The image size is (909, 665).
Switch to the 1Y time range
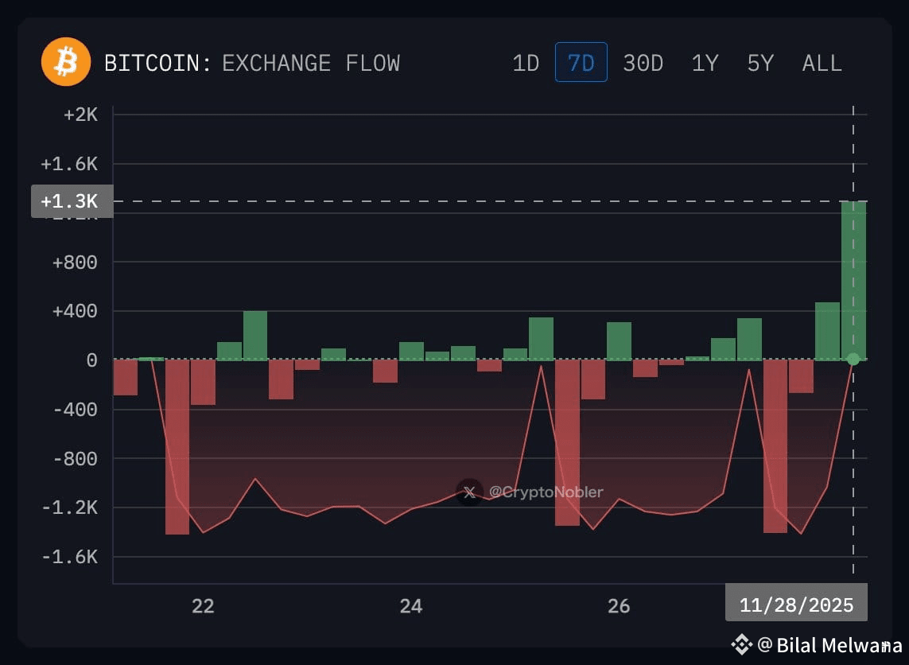[x=705, y=63]
